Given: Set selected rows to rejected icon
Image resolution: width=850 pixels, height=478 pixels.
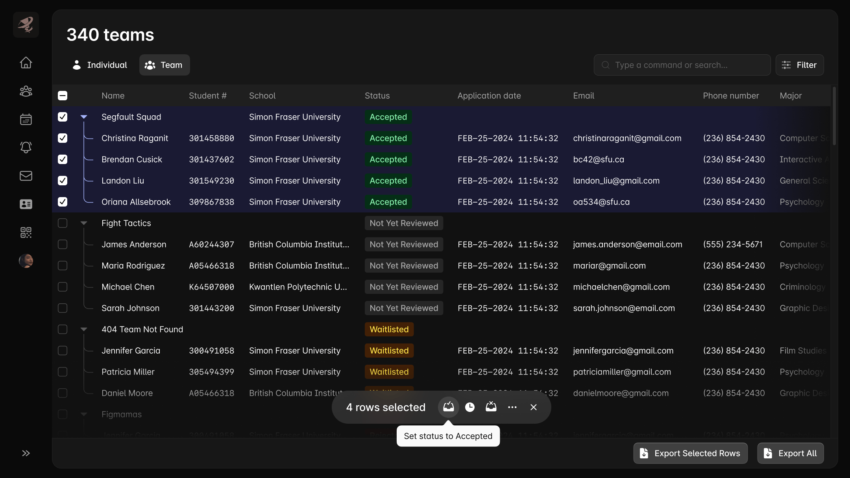Looking at the screenshot, I should [491, 407].
